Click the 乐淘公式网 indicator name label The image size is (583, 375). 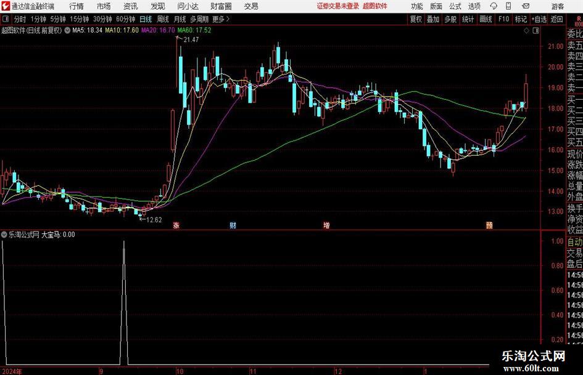[24, 235]
